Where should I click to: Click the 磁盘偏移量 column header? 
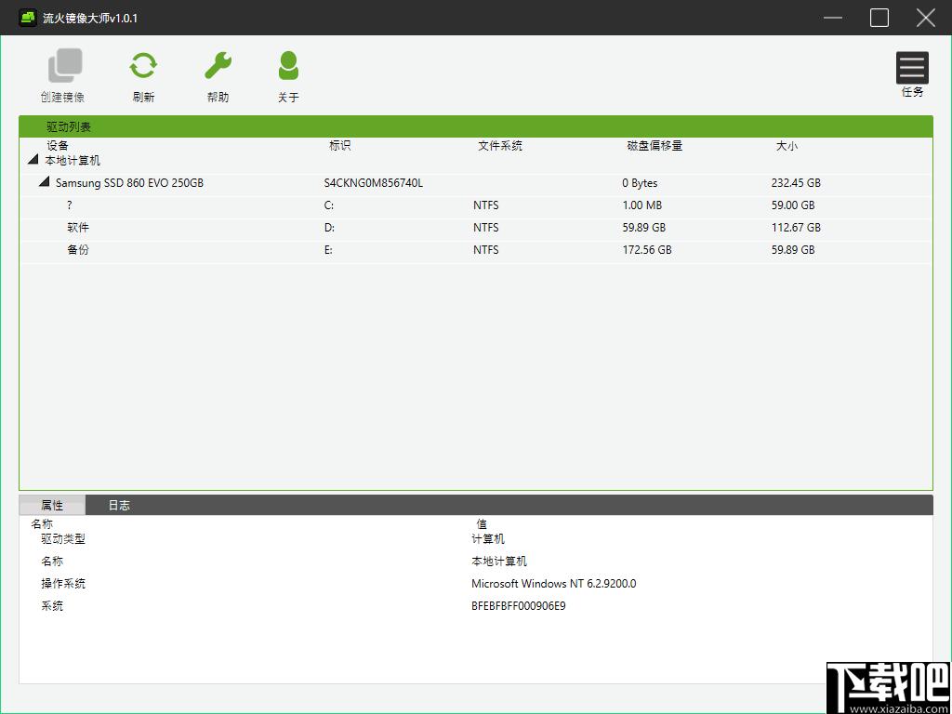654,146
